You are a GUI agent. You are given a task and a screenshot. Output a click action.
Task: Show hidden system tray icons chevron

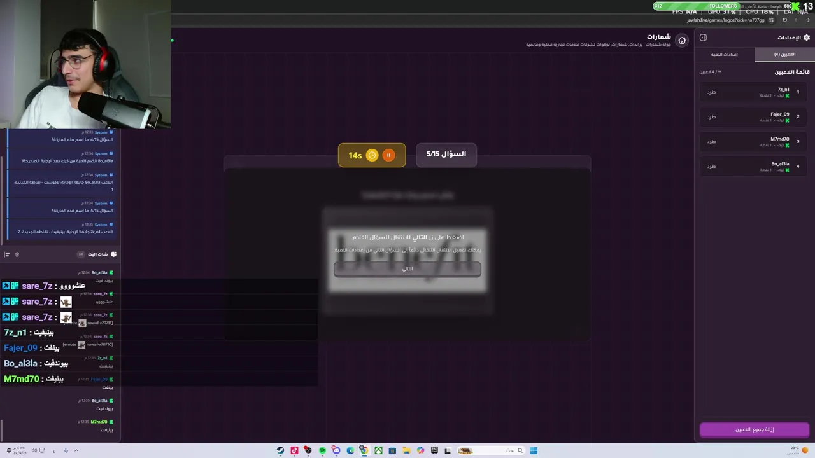tap(76, 450)
